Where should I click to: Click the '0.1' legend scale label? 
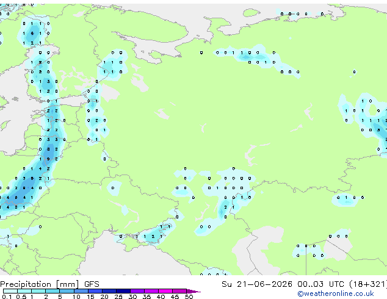(7, 297)
